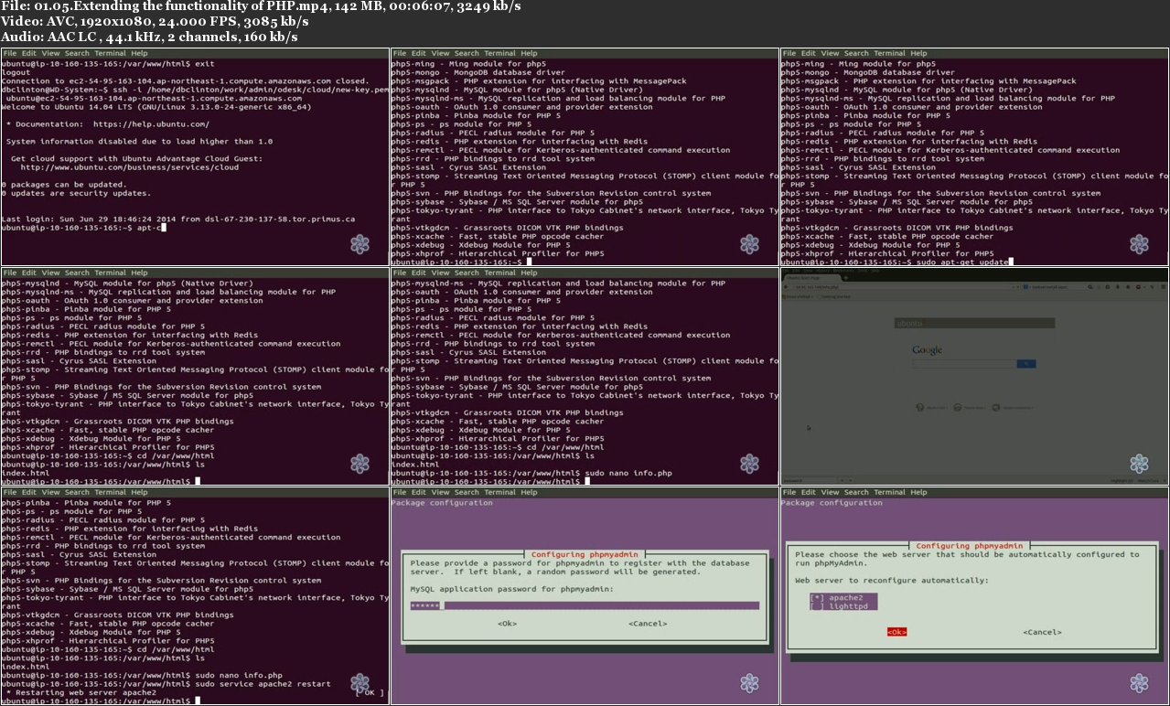1170x706 pixels.
Task: Confirm phpmyadmin password dialog with Ok
Action: [x=507, y=624]
